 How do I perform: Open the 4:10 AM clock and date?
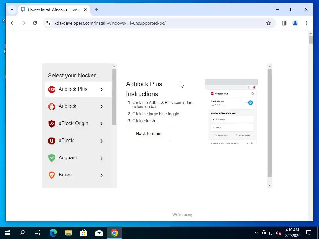(292, 233)
